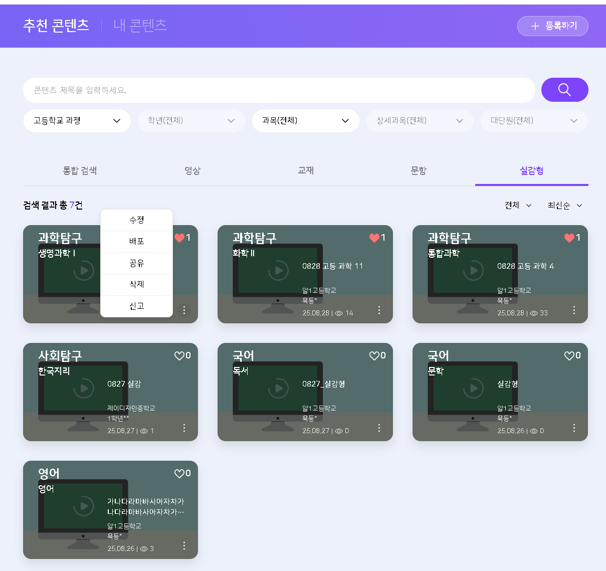Expand the 고등학교 과정 dropdown
The height and width of the screenshot is (571, 606).
(77, 121)
